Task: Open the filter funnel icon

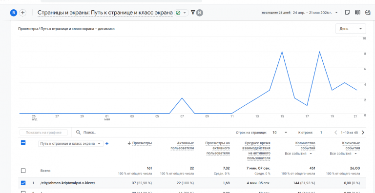Action: tap(193, 13)
